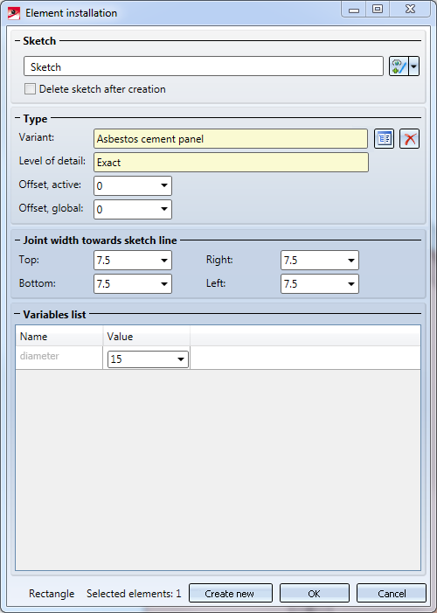Image resolution: width=437 pixels, height=613 pixels.
Task: Collapse the Variables list section
Action: tap(17, 314)
